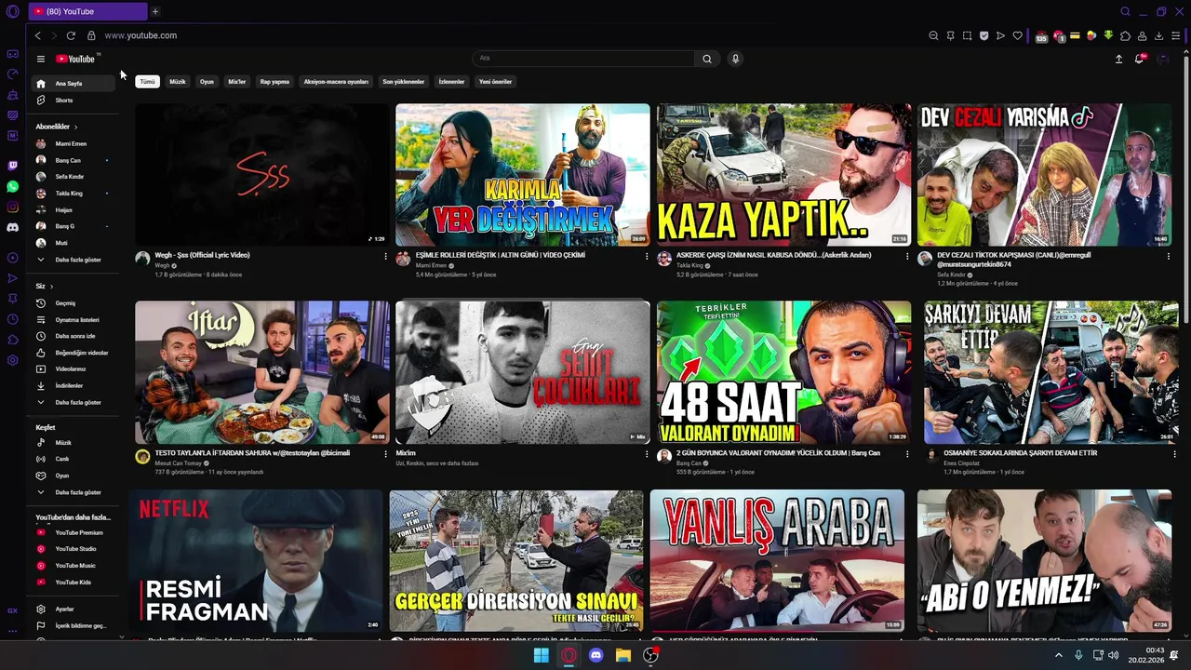Open the sidebar settings gear icon
The height and width of the screenshot is (670, 1191).
12,360
